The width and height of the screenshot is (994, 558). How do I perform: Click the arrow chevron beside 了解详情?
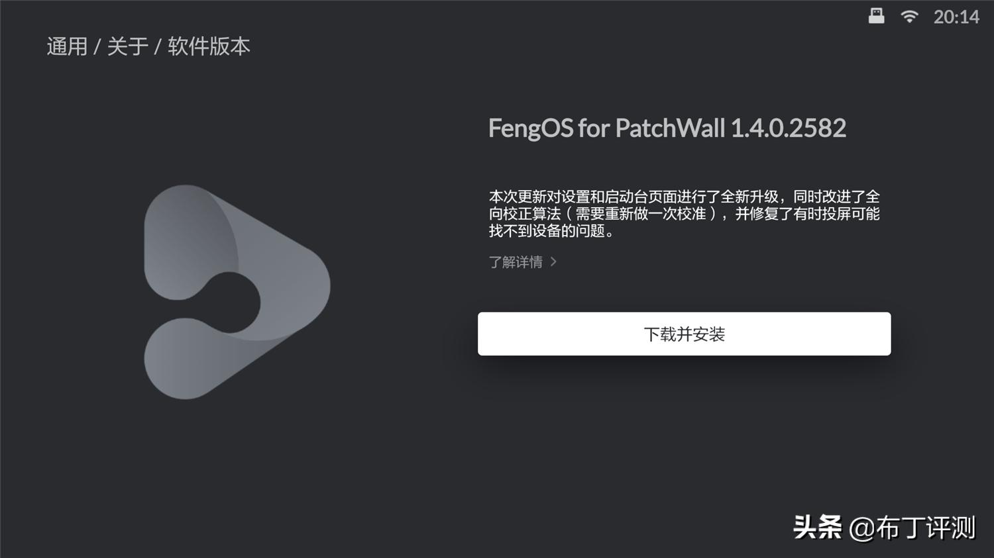[x=553, y=262]
